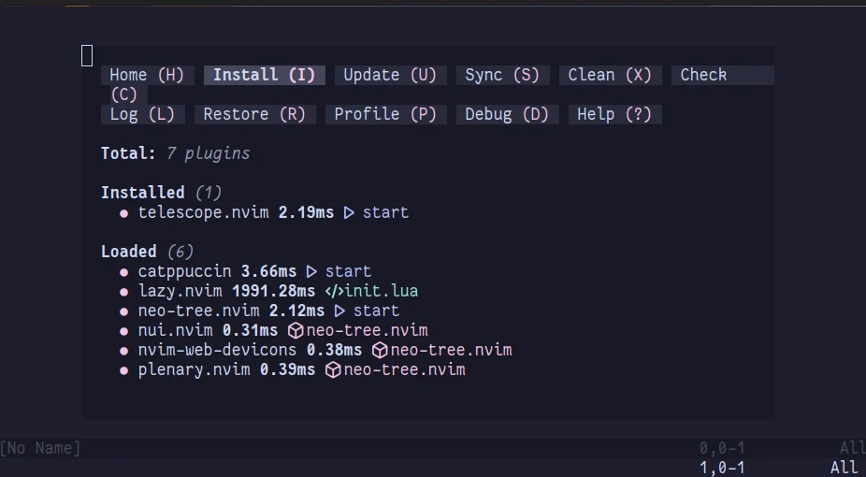
Task: Click the bullet beside telescope.nvim
Action: click(x=123, y=213)
